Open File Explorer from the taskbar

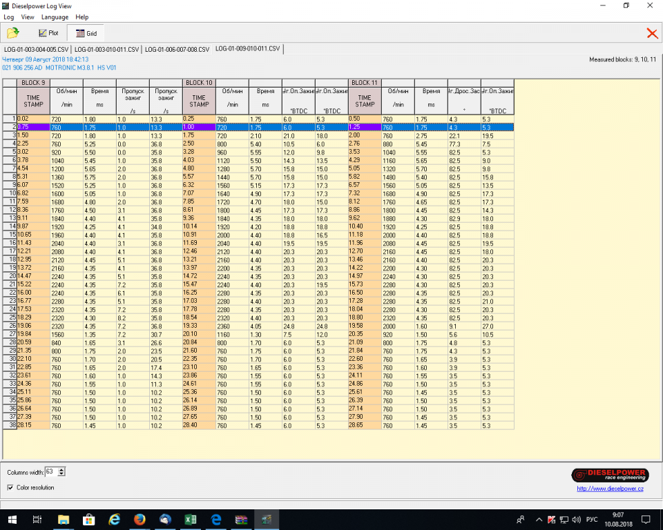(x=64, y=519)
